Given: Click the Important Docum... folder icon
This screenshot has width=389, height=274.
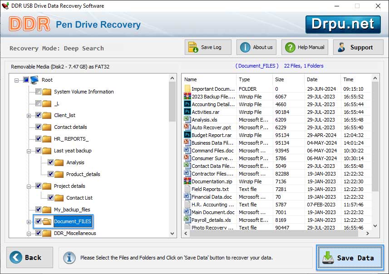Looking at the screenshot, I should (187, 88).
